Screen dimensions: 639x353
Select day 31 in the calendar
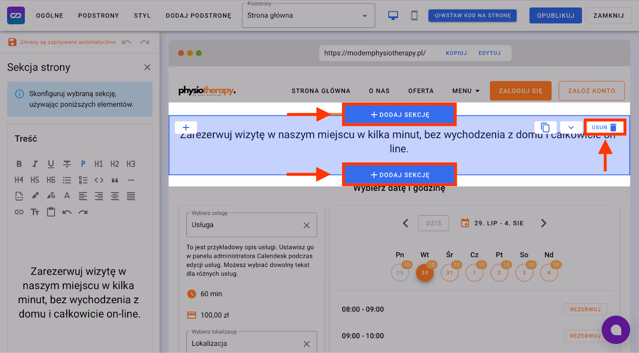449,273
